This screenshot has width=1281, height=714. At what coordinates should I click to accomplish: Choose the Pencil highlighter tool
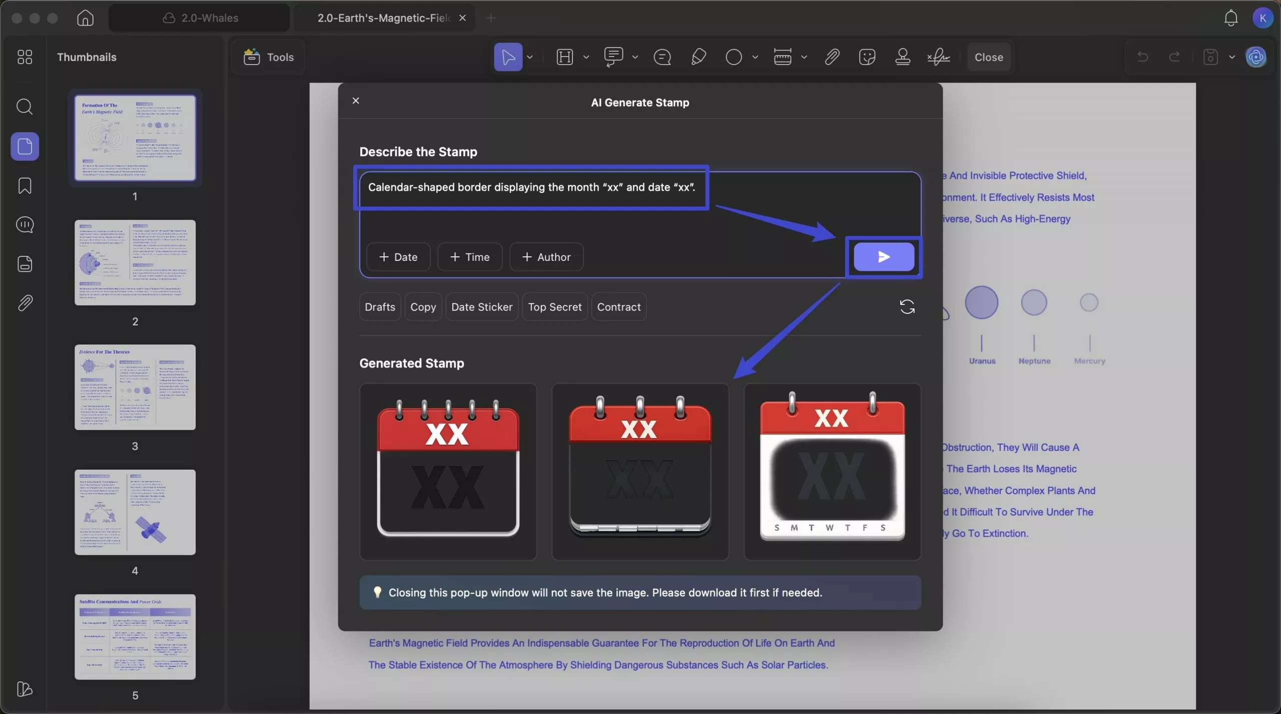point(698,57)
